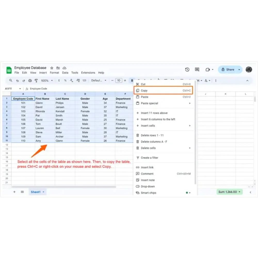Select the Sheet1 tab
Screen dimensions: 258x258
click(36, 192)
